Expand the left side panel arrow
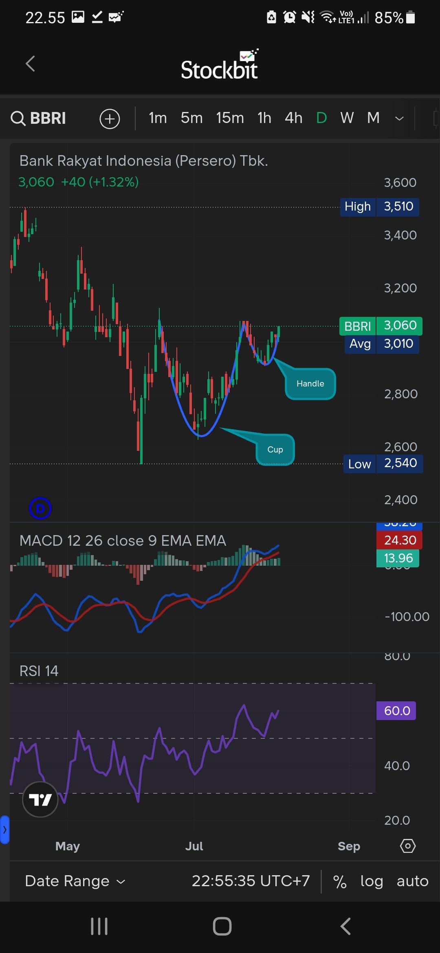Screen dimensions: 440x953 (x=4, y=830)
